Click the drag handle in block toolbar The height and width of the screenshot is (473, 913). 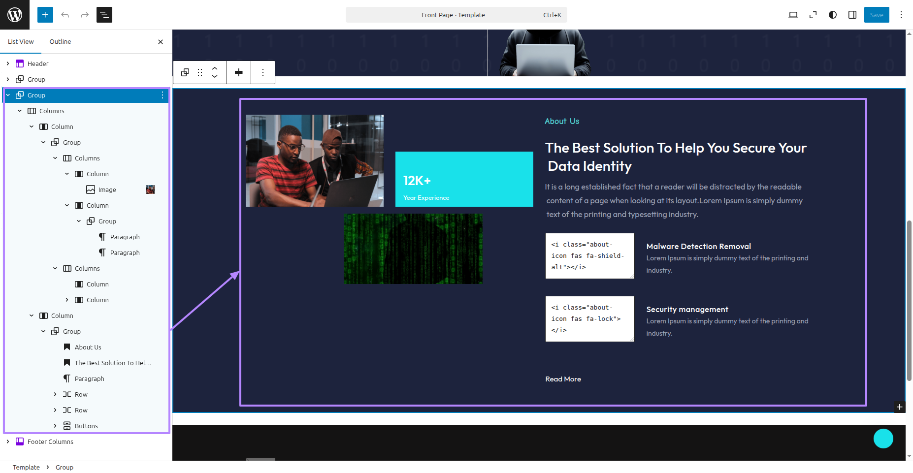200,72
